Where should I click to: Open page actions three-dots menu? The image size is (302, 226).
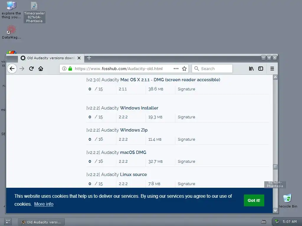coord(176,69)
